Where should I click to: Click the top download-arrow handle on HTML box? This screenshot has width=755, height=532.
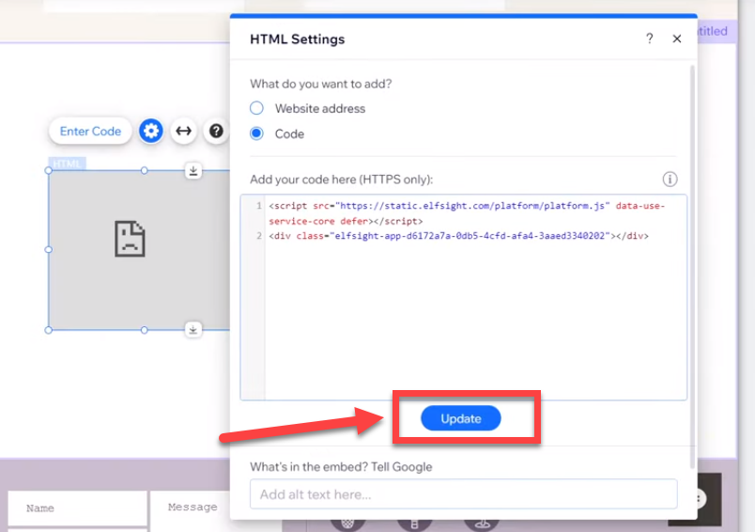(x=193, y=170)
